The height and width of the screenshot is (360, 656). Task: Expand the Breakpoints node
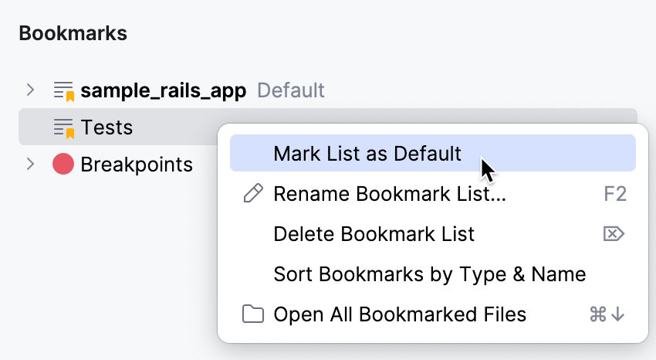[30, 164]
